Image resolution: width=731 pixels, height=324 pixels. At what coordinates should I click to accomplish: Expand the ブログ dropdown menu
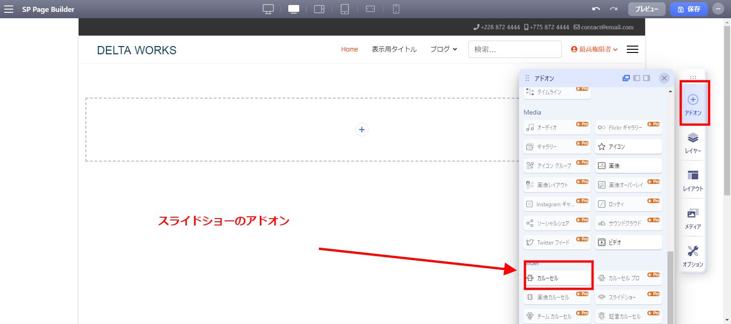[443, 49]
